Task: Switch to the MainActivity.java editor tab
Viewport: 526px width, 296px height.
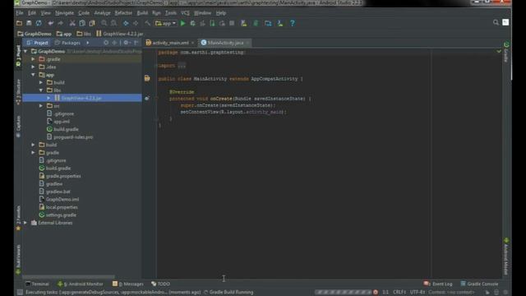Action: coord(224,43)
